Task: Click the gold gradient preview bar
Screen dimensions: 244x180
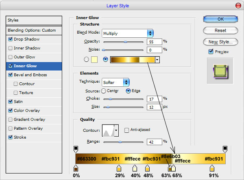Action: (x=133, y=60)
